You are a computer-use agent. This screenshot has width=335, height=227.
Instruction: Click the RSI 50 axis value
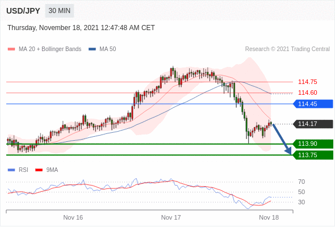point(301,192)
